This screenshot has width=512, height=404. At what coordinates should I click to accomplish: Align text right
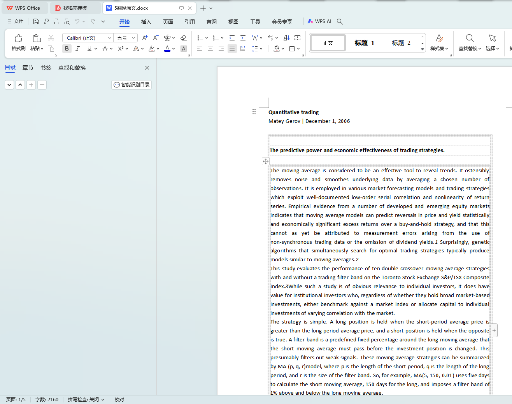[221, 49]
